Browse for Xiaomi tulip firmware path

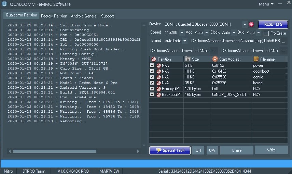283,41
